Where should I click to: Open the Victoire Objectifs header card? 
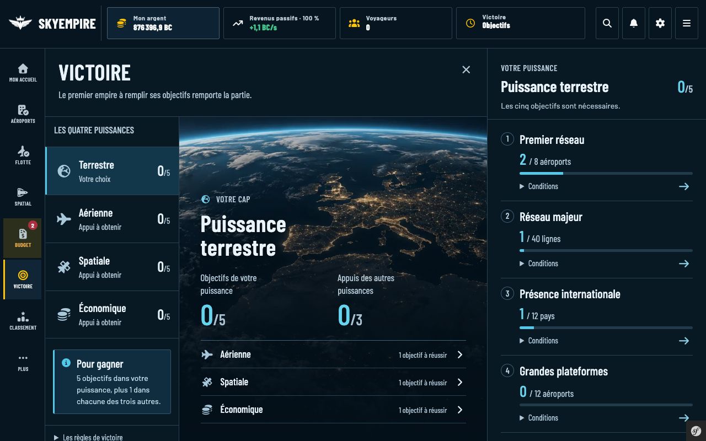tap(521, 23)
